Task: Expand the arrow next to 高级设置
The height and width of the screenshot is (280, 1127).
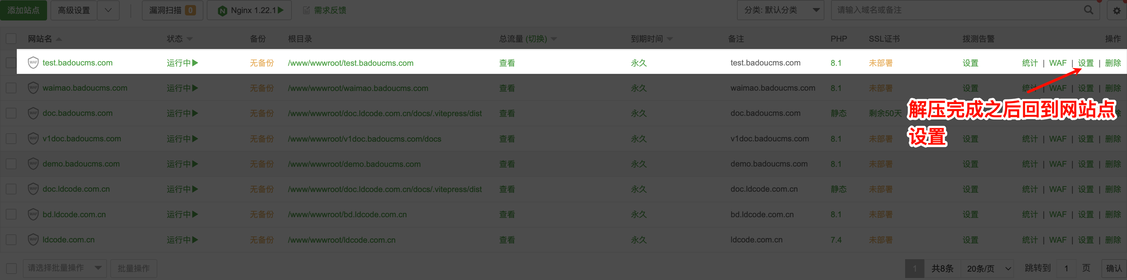Action: 108,10
